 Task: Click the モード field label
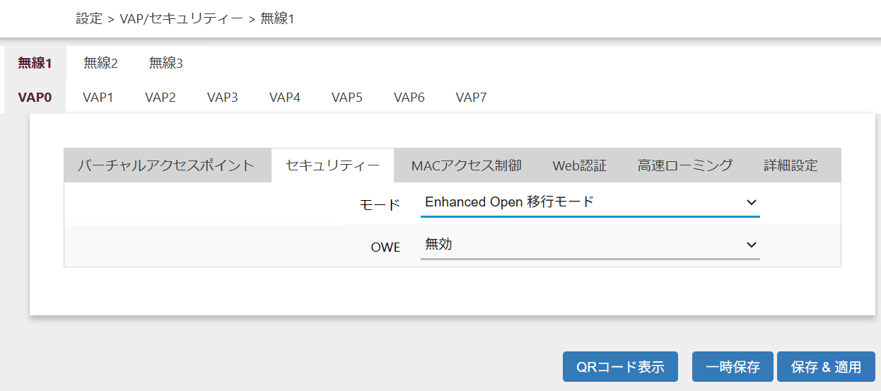(x=380, y=205)
